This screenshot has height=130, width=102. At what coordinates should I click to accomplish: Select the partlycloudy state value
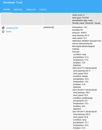coord(49,27)
